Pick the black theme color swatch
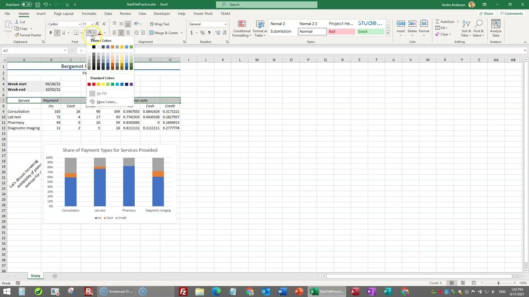 (94, 47)
